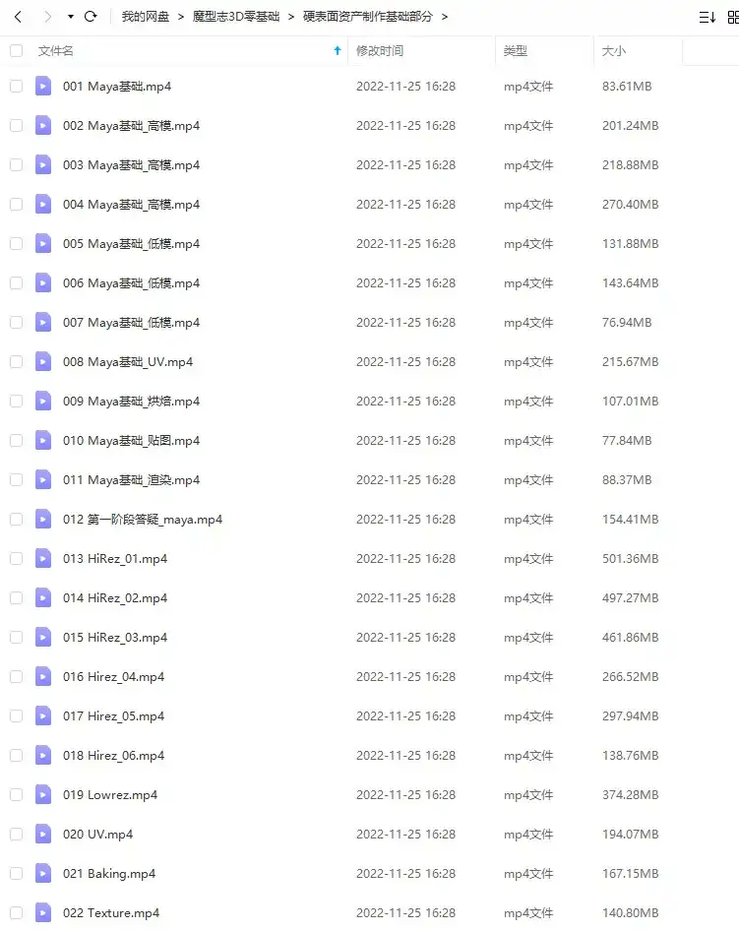
Task: Go to 魔型志3D零基础 folder breadcrumb
Action: pyautogui.click(x=236, y=17)
